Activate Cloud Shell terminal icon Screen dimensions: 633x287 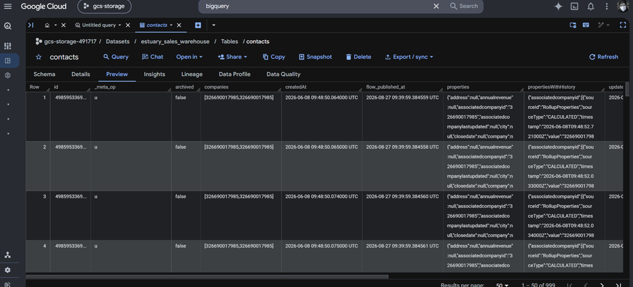(574, 6)
